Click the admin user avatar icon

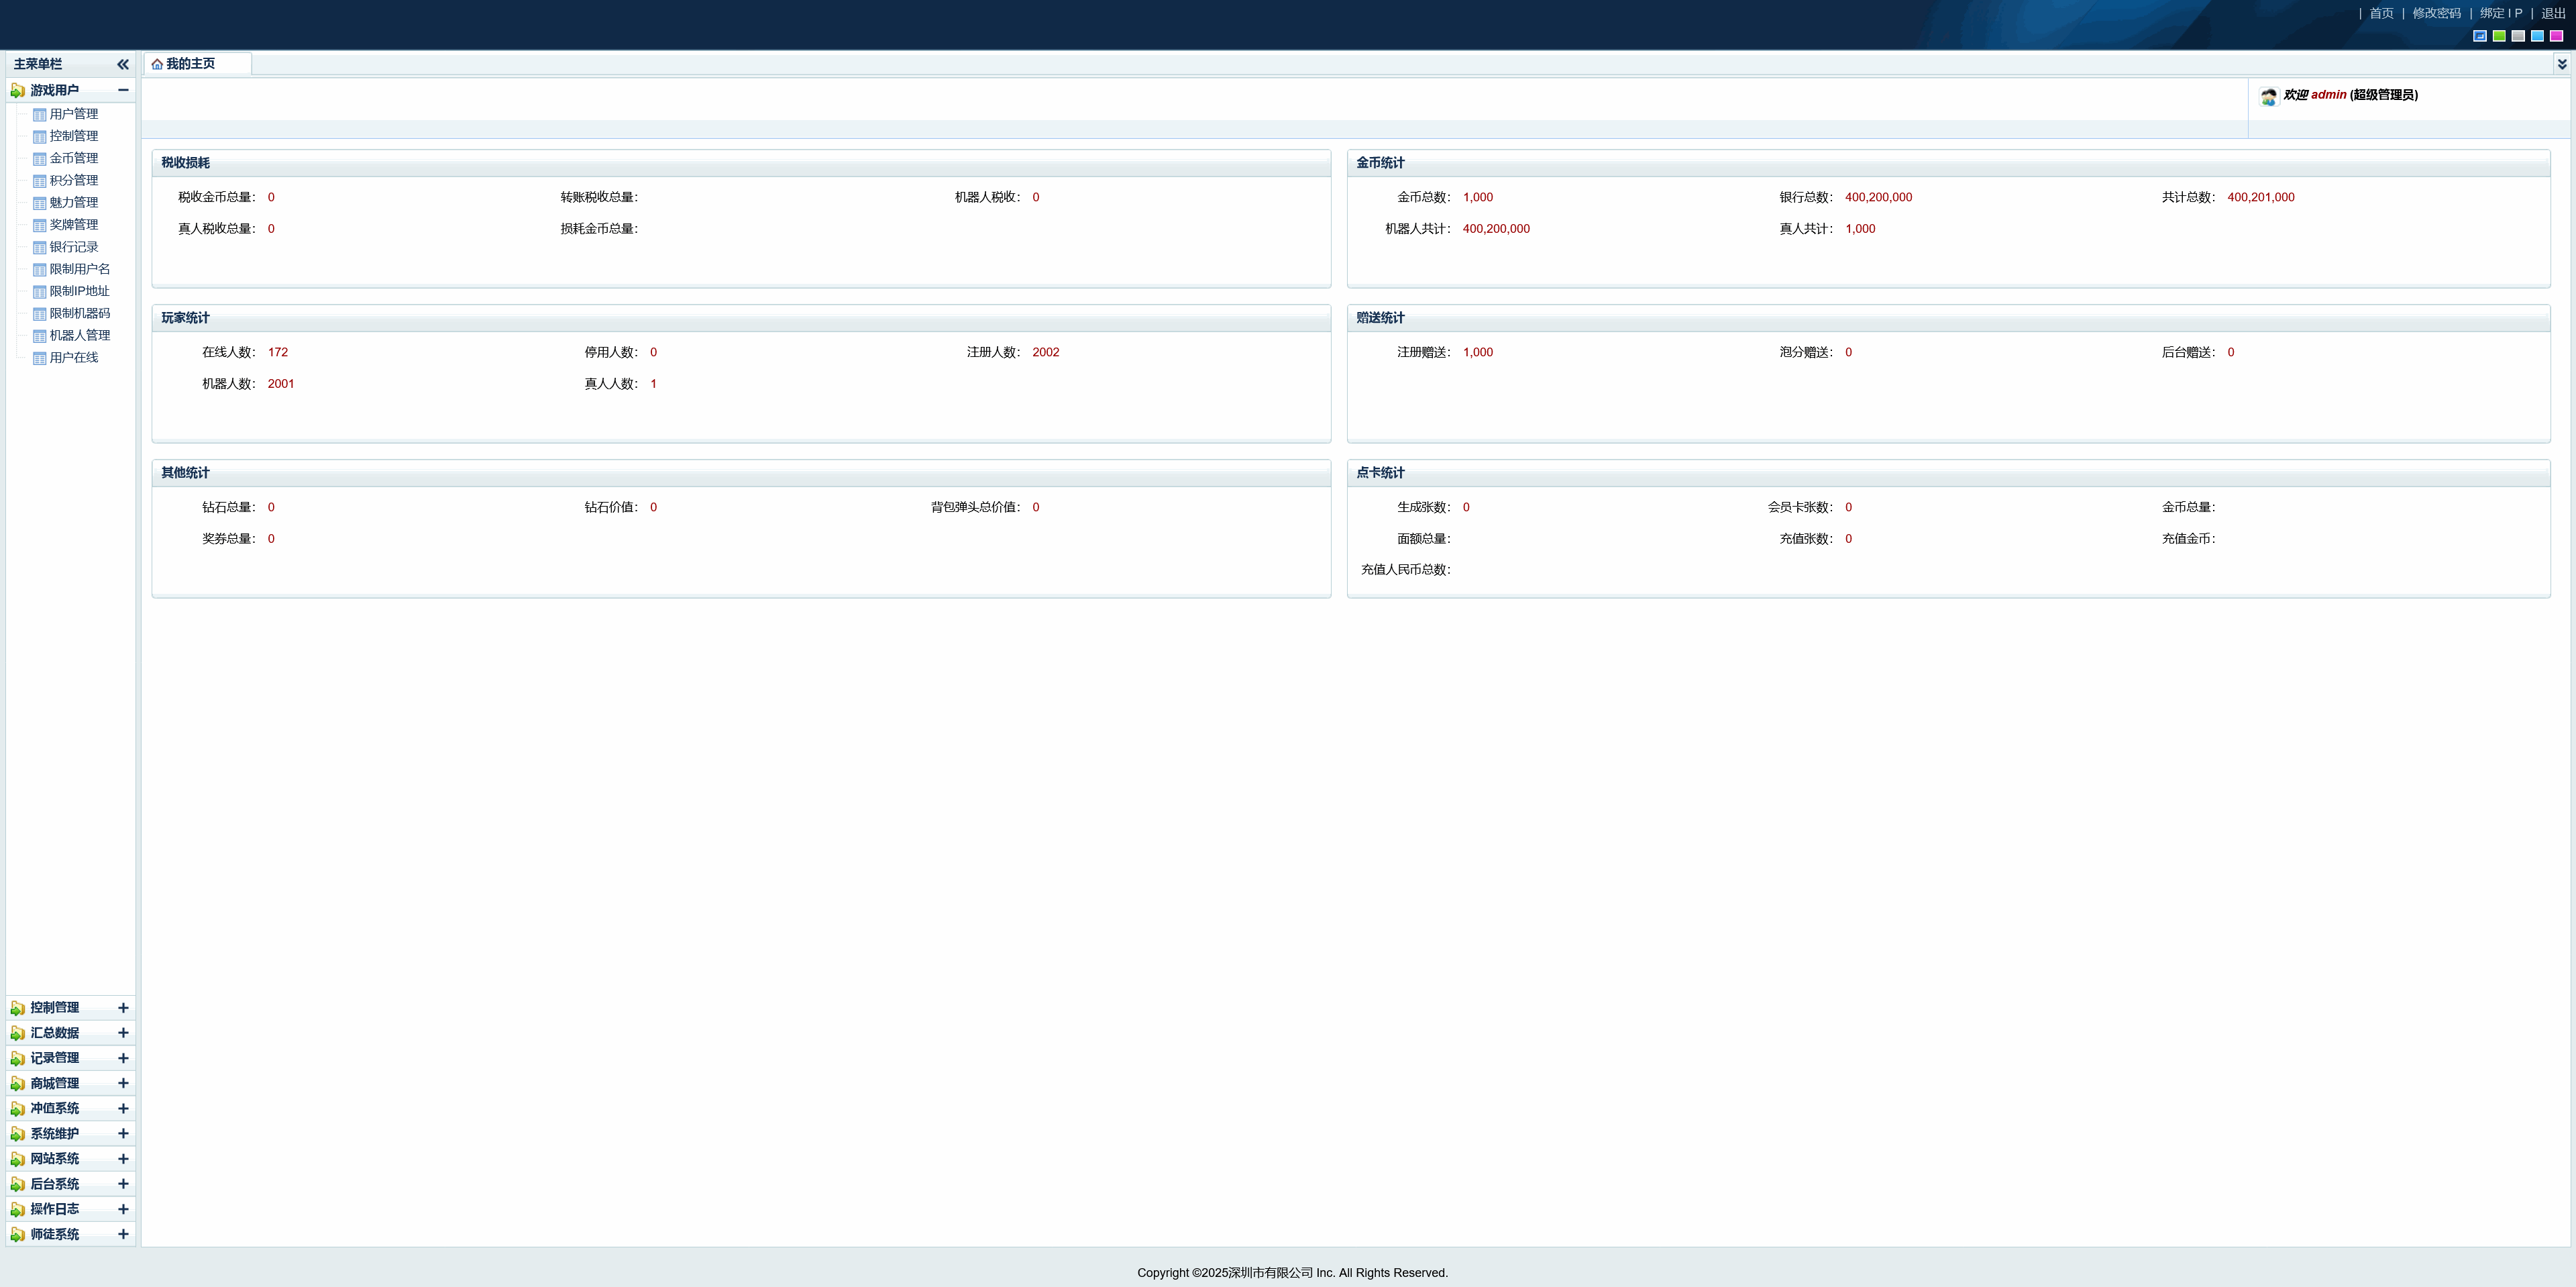click(x=2268, y=96)
